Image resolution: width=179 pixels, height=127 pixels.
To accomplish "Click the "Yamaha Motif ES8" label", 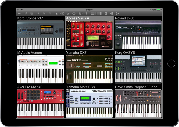I will point(80,87).
